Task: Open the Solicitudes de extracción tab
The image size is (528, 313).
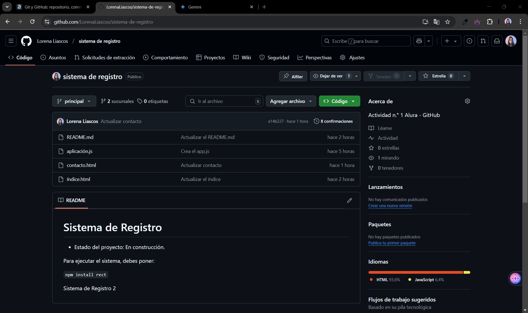Action: point(105,57)
